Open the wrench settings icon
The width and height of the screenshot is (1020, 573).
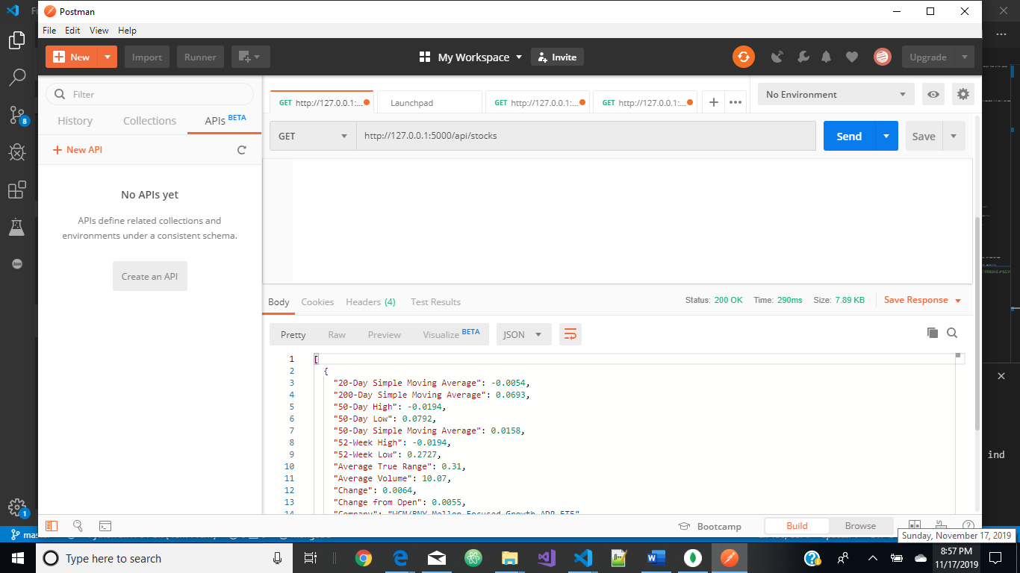[x=803, y=57]
